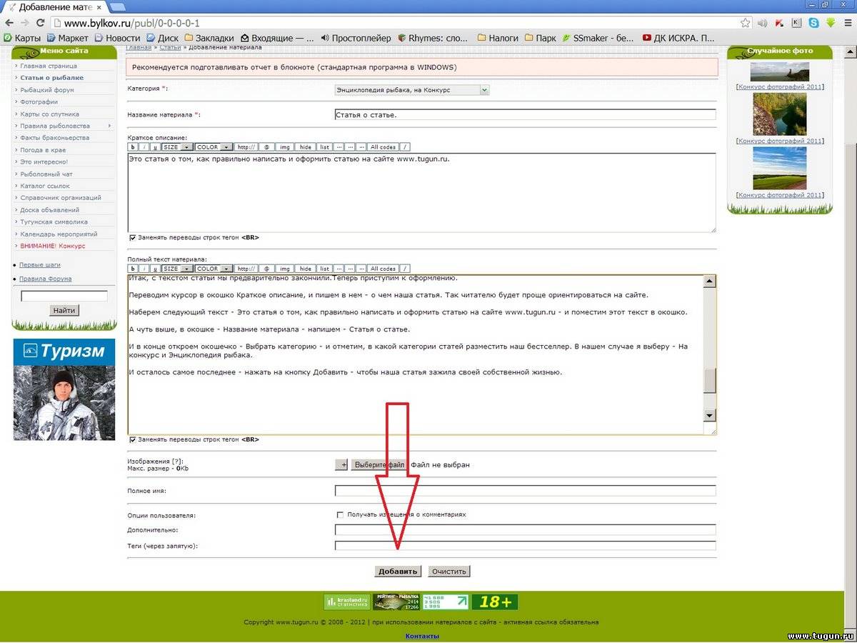Image resolution: width=857 pixels, height=643 pixels.
Task: Click scroll-down arrow of Полный текст area
Action: pos(709,415)
